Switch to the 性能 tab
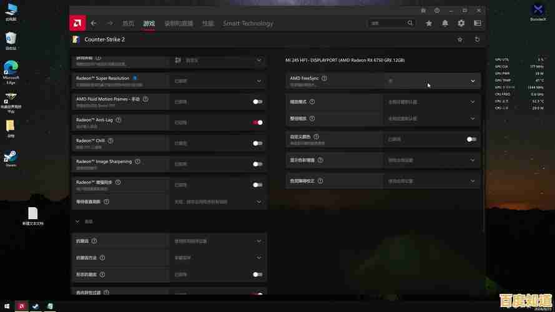 click(x=207, y=23)
